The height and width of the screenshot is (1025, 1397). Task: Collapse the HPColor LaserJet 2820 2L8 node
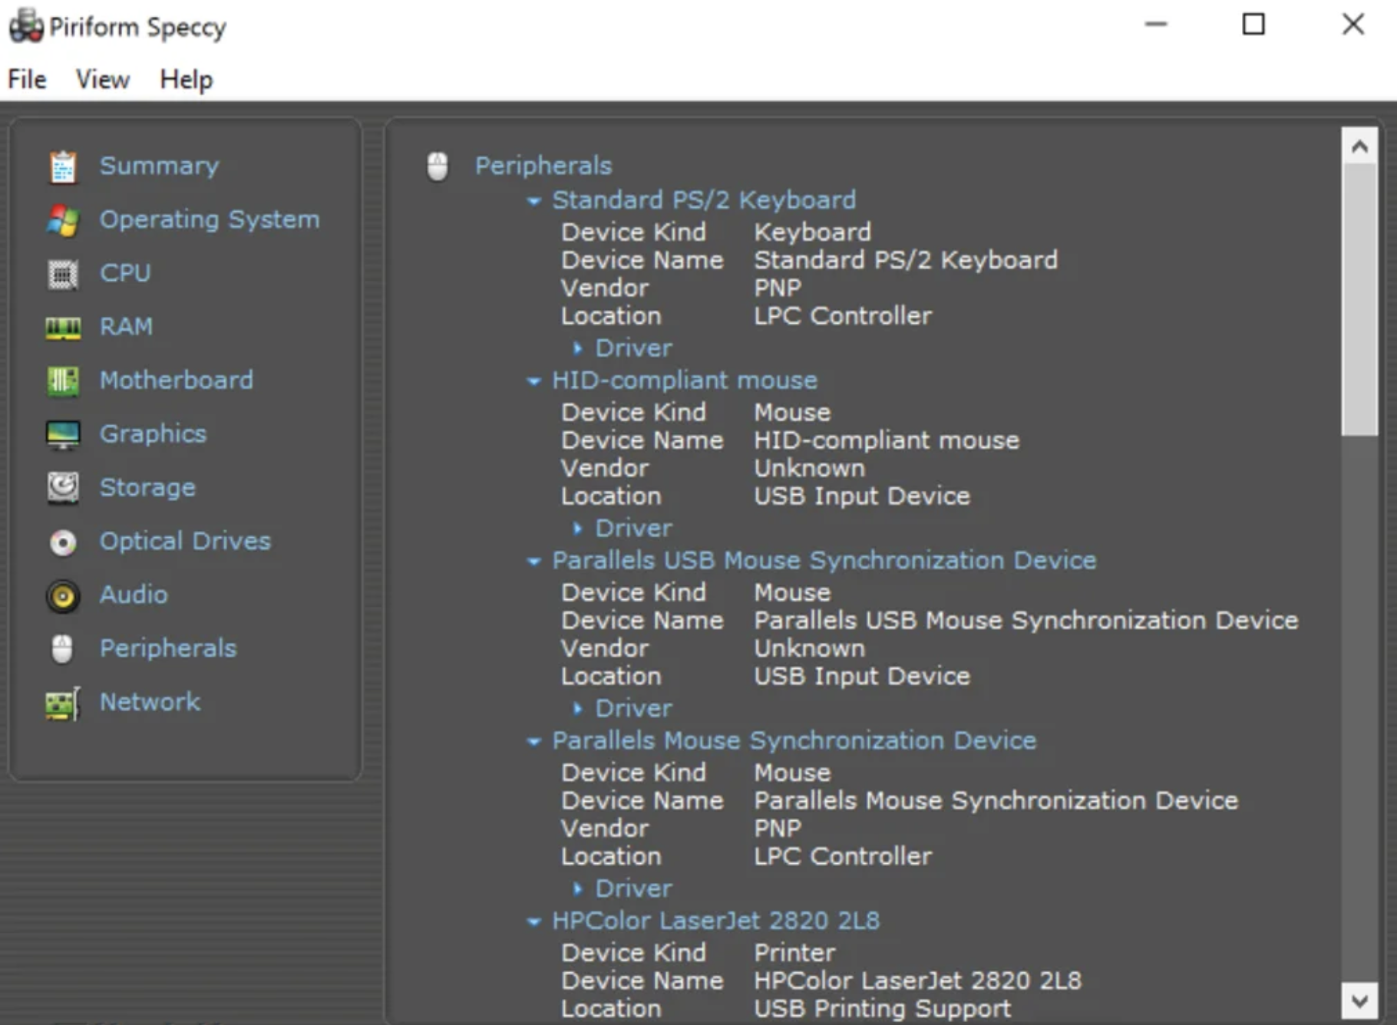[533, 922]
